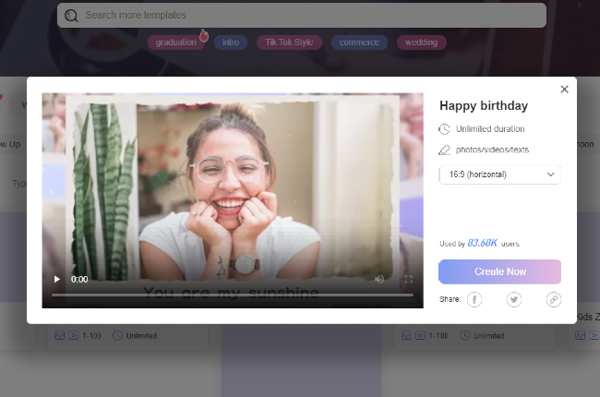
Task: Click the Unlimited duration clock icon
Action: coord(444,129)
